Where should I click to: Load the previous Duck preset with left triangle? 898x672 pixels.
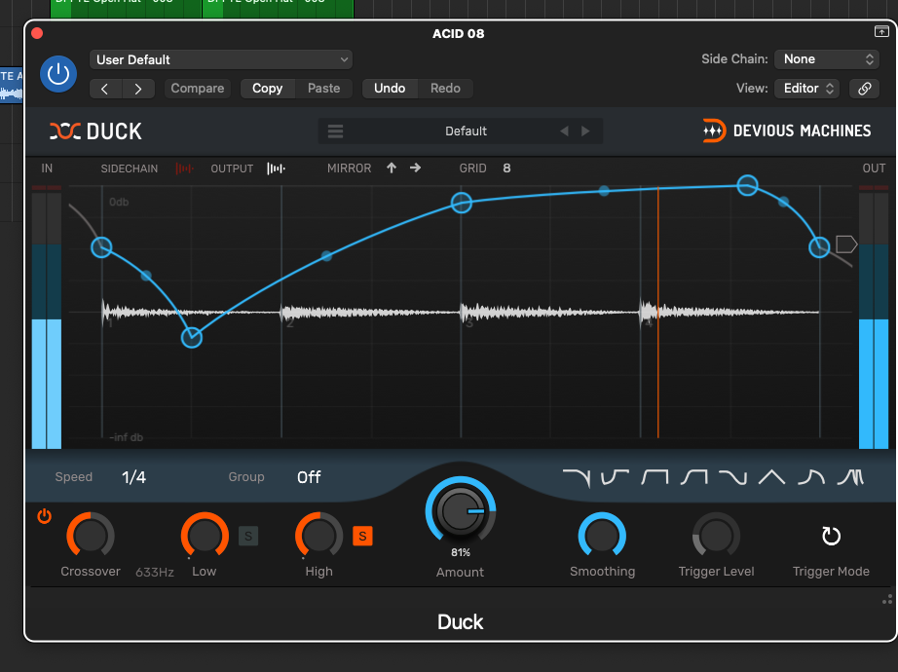[x=564, y=131]
